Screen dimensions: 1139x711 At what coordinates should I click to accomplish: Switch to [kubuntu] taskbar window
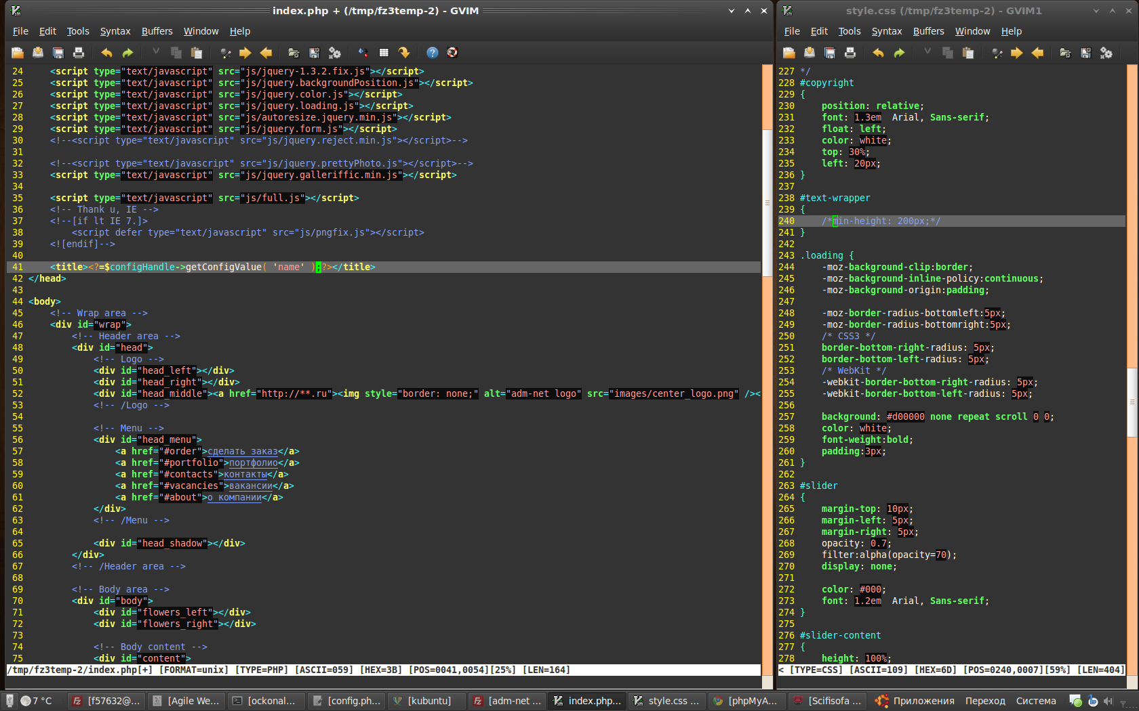pyautogui.click(x=426, y=701)
